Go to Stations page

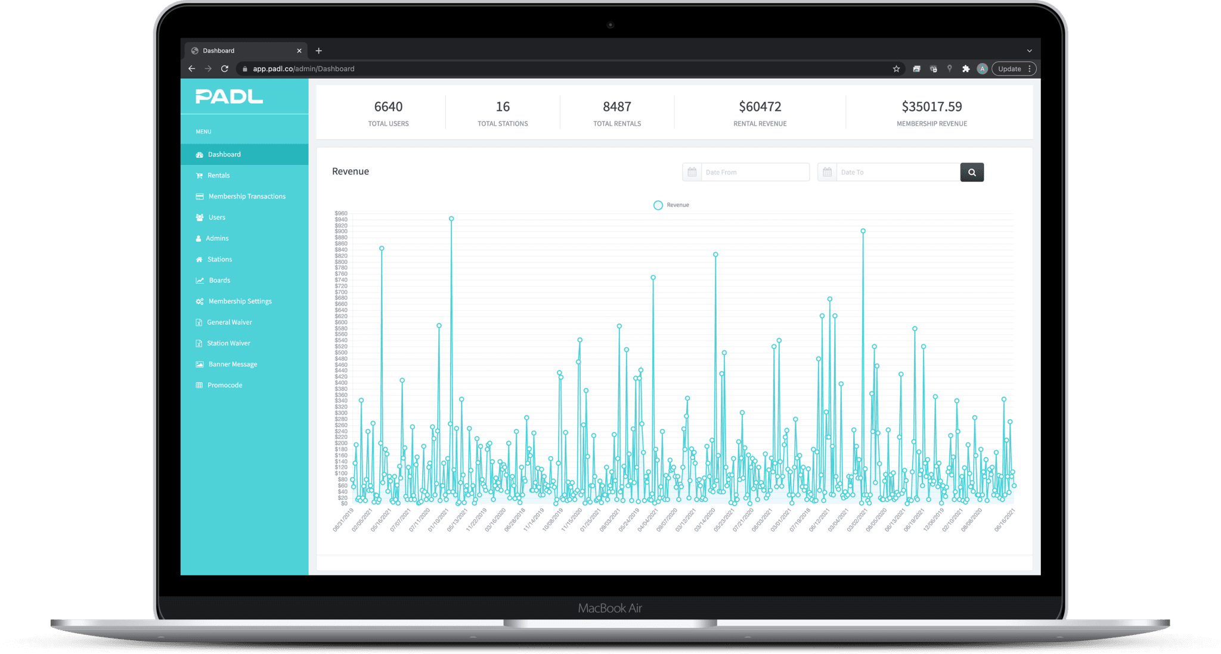click(x=219, y=259)
